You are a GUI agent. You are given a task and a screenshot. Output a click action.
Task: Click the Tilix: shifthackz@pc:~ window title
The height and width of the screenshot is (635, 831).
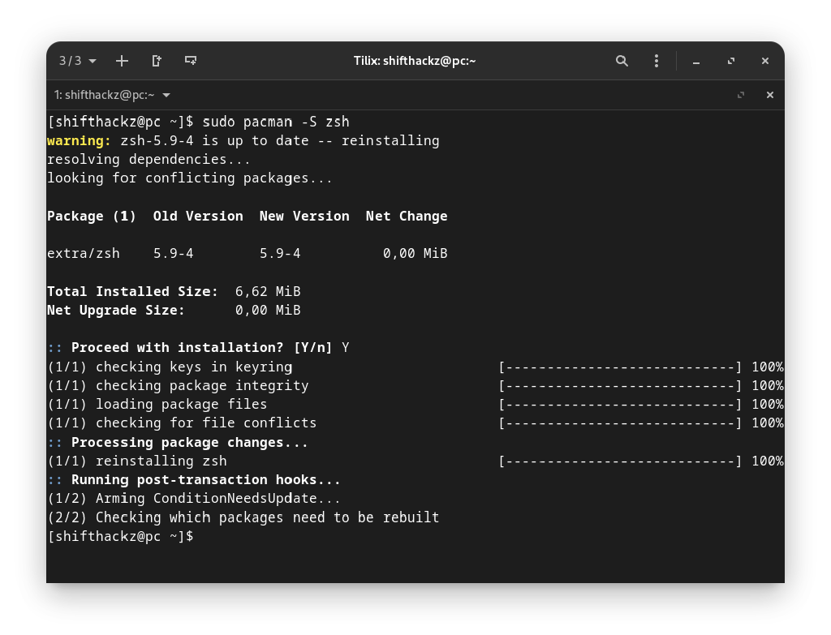pyautogui.click(x=415, y=61)
